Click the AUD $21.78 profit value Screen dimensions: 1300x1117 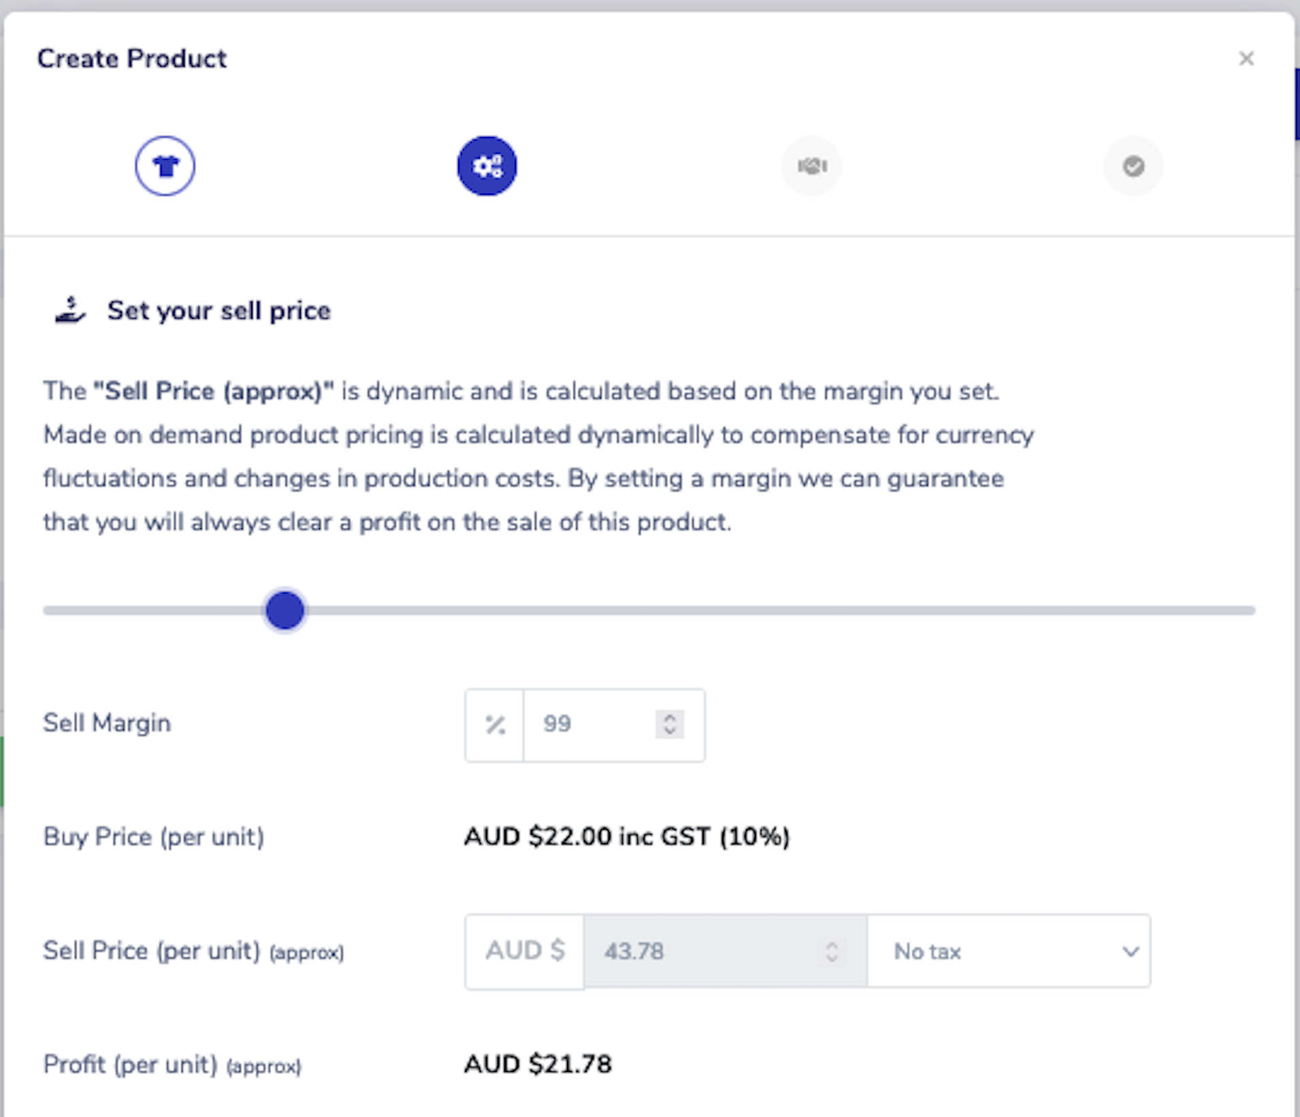[x=538, y=1064]
